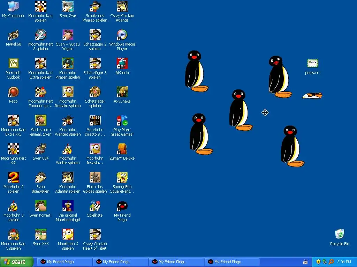Select Crazy Chicken Heart of Tibet icon
The width and height of the screenshot is (357, 267).
95,234
